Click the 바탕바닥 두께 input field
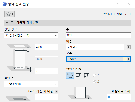Screen dimensions: 135x102 (x=119, y=97)
